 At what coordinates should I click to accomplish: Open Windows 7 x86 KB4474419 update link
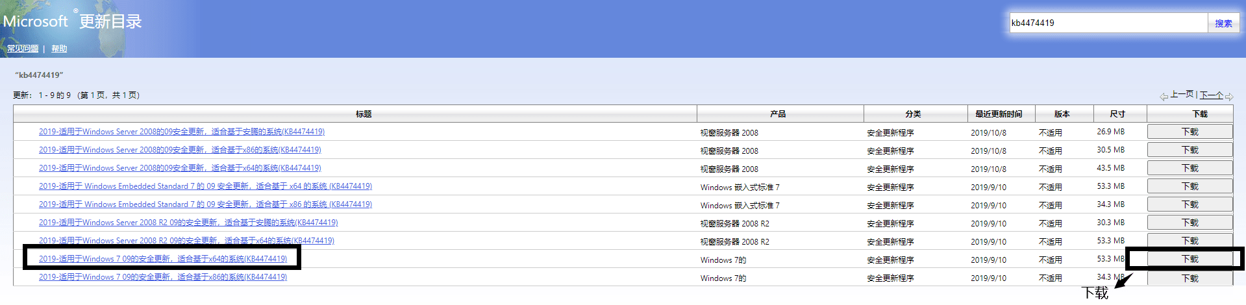tap(163, 277)
